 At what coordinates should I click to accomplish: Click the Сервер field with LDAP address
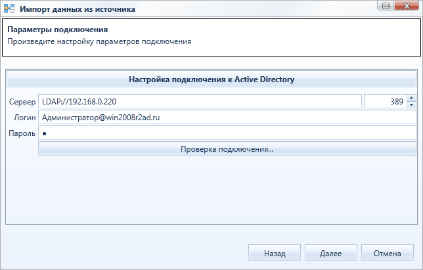tap(200, 101)
